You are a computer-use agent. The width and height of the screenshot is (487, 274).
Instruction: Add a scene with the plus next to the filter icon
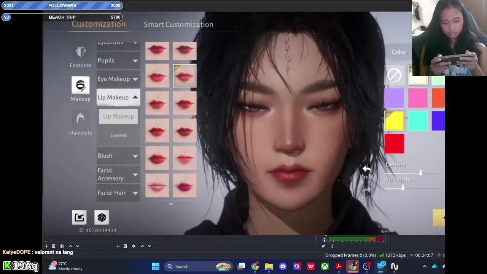pyautogui.click(x=46, y=246)
